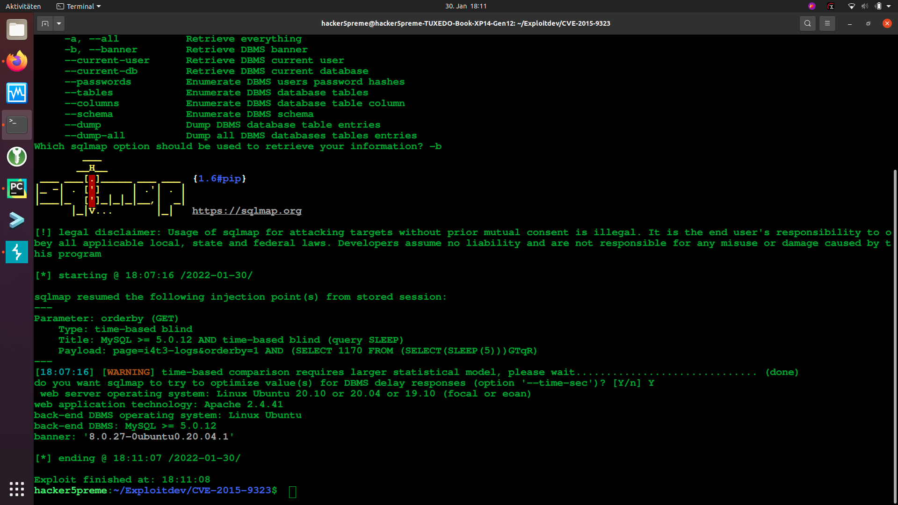Show all applications grid
The width and height of the screenshot is (898, 505).
pos(17,489)
